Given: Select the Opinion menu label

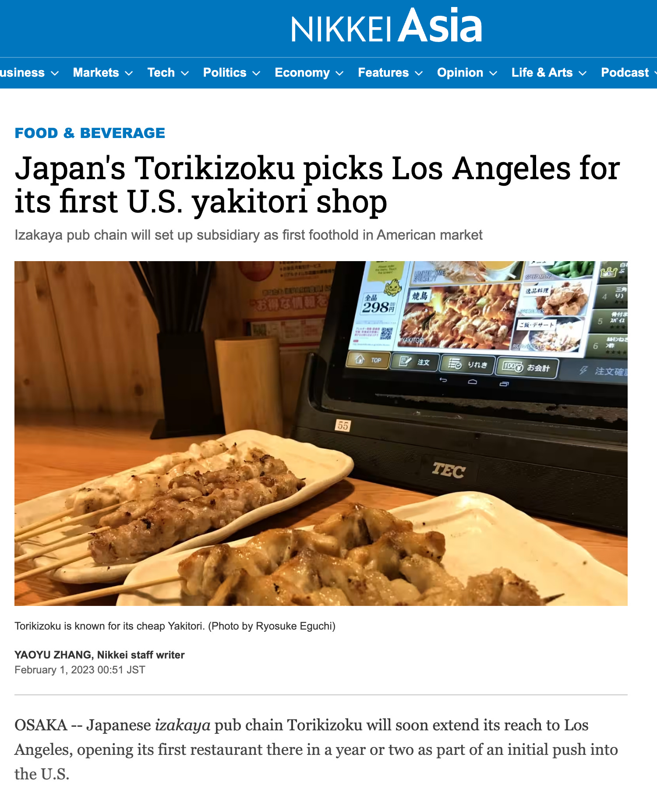Looking at the screenshot, I should (460, 73).
